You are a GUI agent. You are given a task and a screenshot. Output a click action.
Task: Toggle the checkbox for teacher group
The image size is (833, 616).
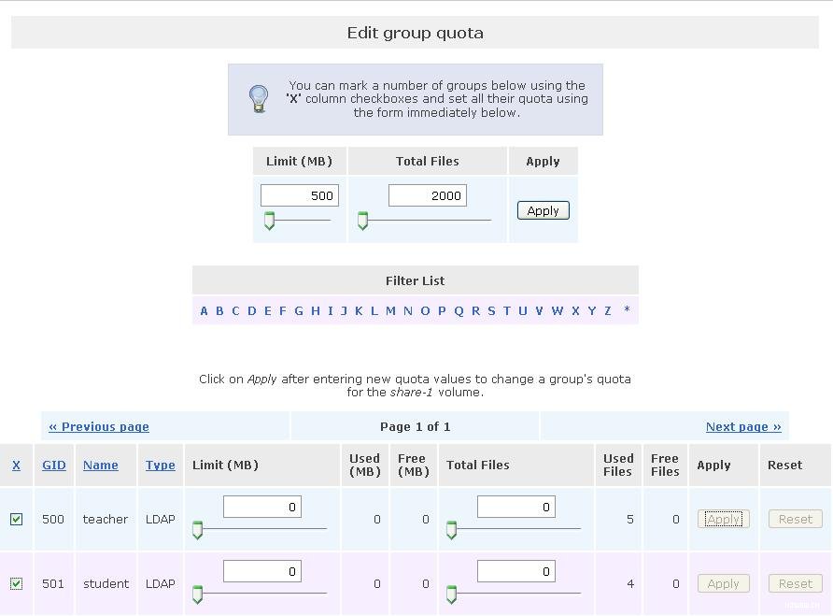[x=17, y=519]
